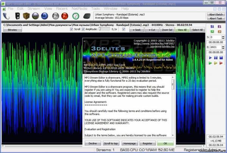This screenshot has width=227, height=153.
Task: Click the 3delite.hu/MP3SE URL in dialog
Action: 154,43
